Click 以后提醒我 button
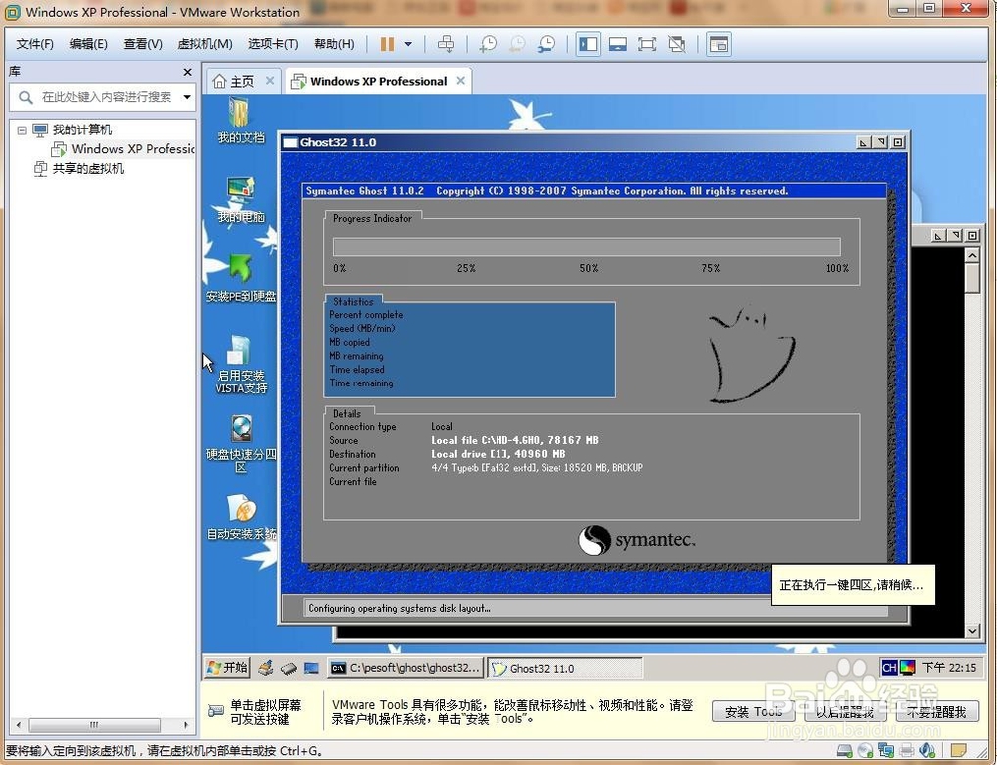Image resolution: width=997 pixels, height=765 pixels. pos(845,711)
